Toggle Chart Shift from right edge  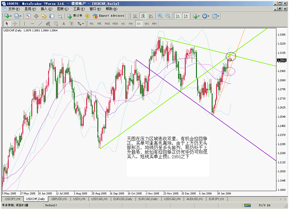[186, 16]
